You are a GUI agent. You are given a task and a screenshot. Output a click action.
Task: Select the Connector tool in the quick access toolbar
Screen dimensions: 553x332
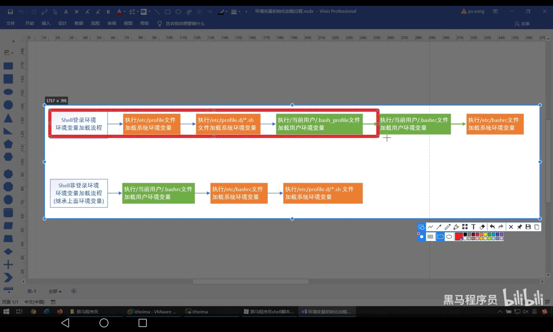tap(45, 12)
